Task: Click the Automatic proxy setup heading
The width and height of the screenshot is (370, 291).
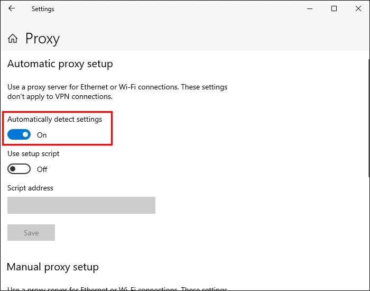Action: click(x=60, y=64)
